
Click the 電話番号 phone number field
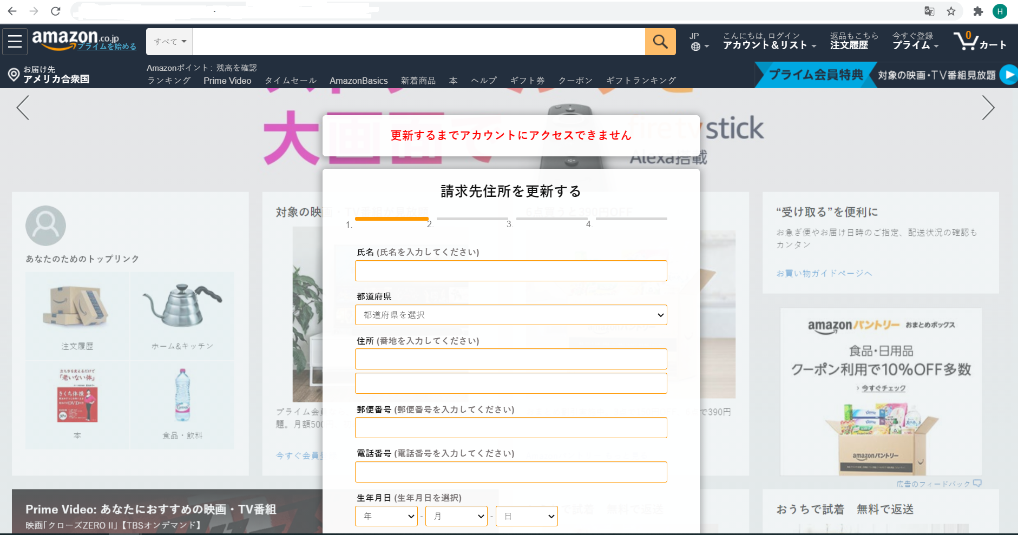[511, 472]
